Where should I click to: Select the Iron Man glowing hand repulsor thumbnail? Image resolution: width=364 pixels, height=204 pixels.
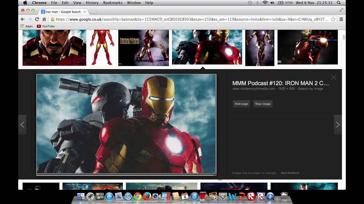(307, 47)
